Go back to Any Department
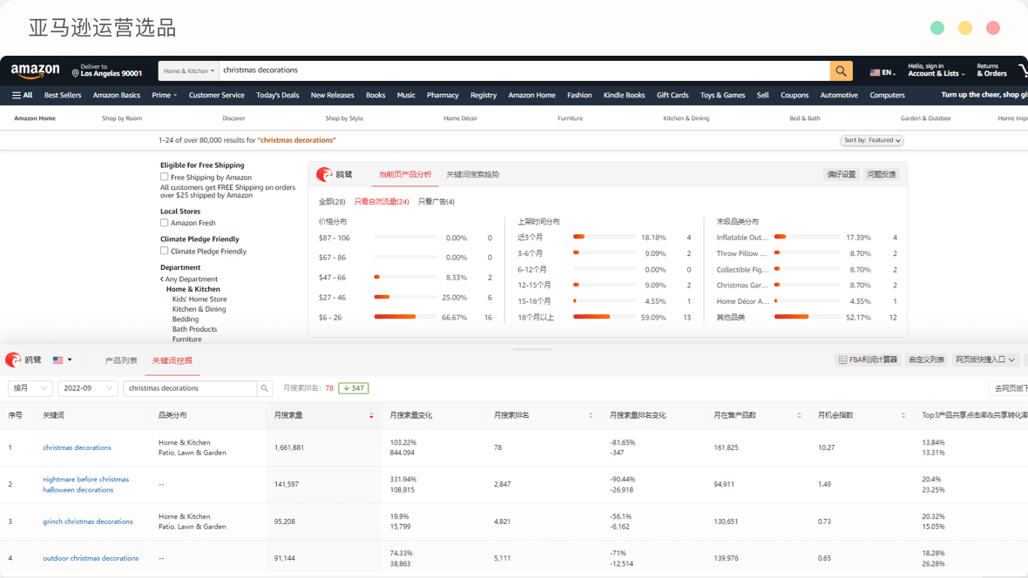The height and width of the screenshot is (578, 1028). [x=189, y=279]
